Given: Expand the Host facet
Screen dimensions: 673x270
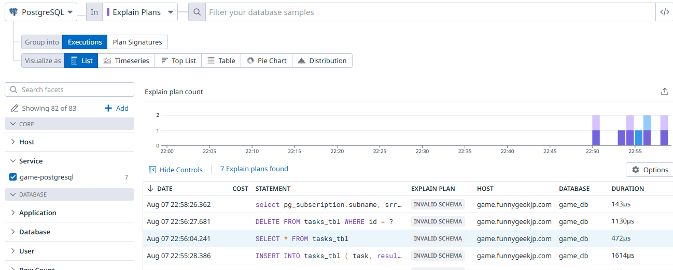Looking at the screenshot, I should (x=27, y=142).
